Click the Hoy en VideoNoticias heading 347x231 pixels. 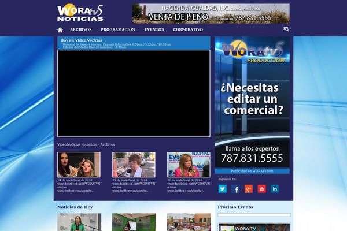tap(82, 40)
